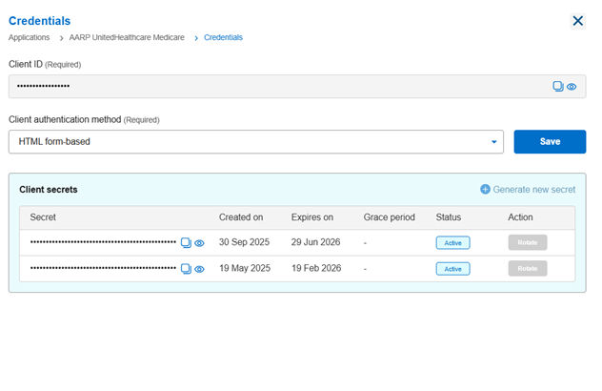Click the Status column header
Image resolution: width=602 pixels, height=391 pixels.
point(449,217)
